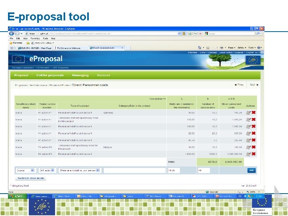This screenshot has height=216, width=288.
Task: Click the Quick Tabs grid icon
Action: point(12,48)
